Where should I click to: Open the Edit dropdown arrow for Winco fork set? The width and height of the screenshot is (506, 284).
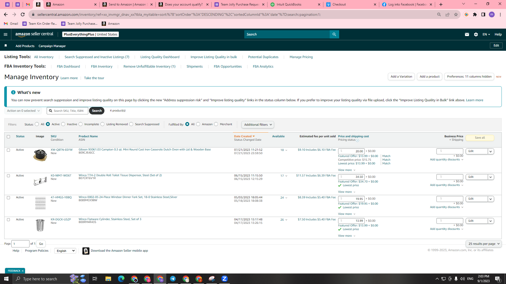pos(491,199)
